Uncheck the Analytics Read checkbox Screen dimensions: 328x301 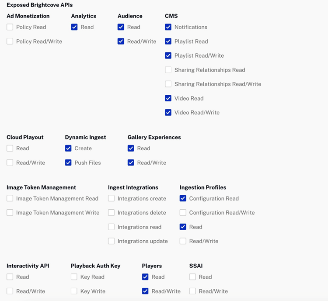click(x=74, y=27)
